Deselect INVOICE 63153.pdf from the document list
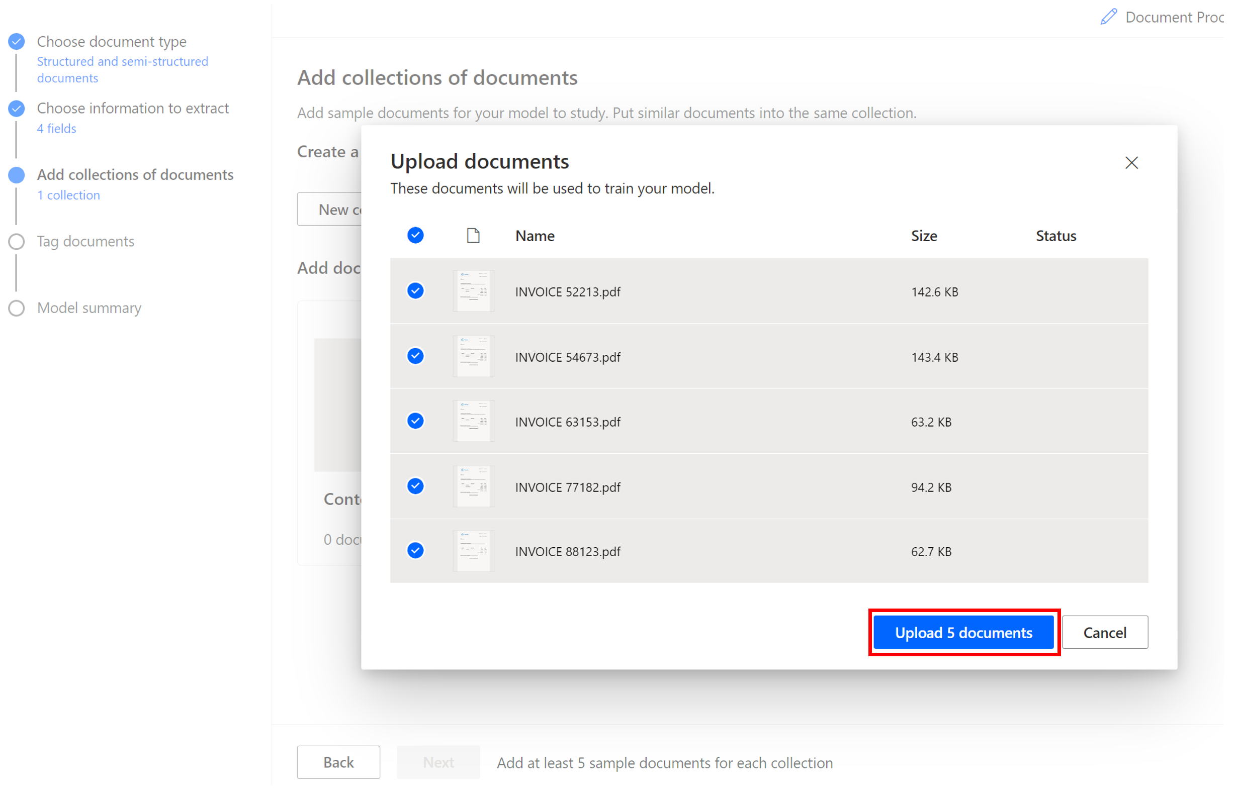Screen dimensions: 1238x801 point(415,421)
